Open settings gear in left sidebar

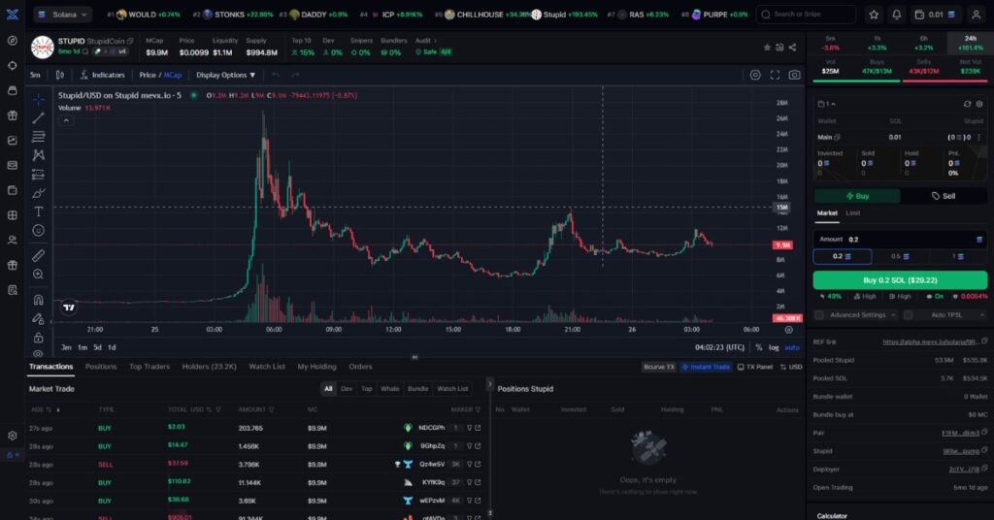tap(12, 436)
